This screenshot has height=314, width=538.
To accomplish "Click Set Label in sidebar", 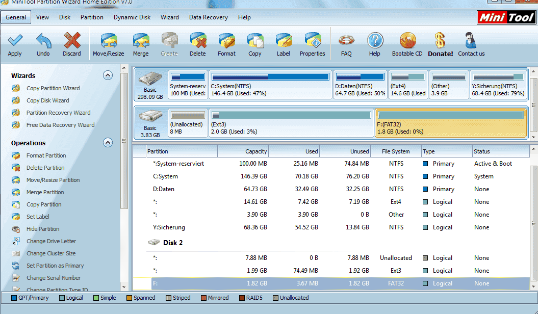I will [38, 217].
